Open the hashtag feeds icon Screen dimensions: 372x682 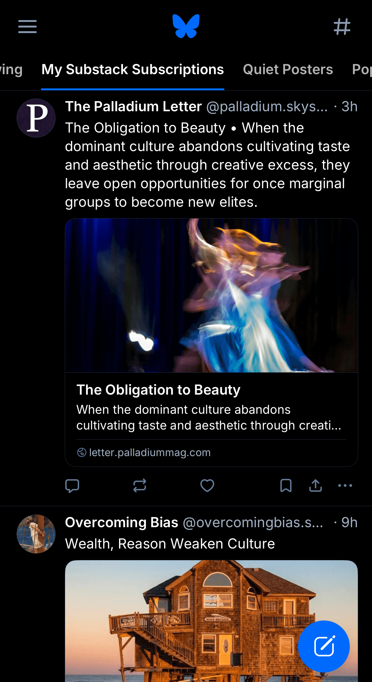[x=342, y=27]
